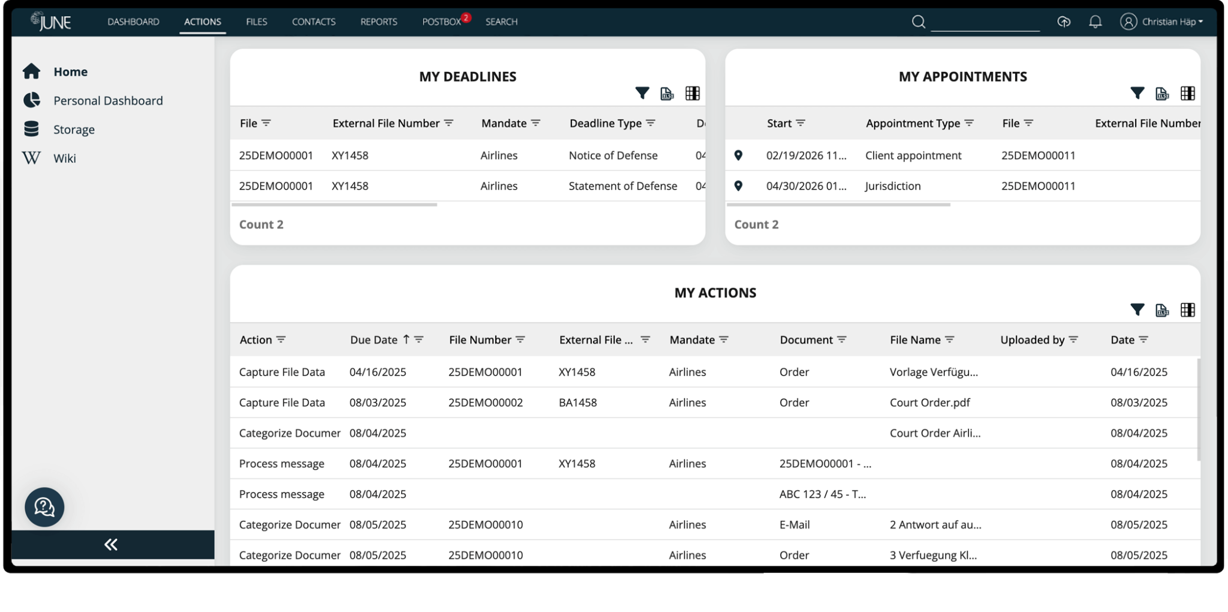
Task: Export My Actions table to Excel
Action: [x=1162, y=310]
